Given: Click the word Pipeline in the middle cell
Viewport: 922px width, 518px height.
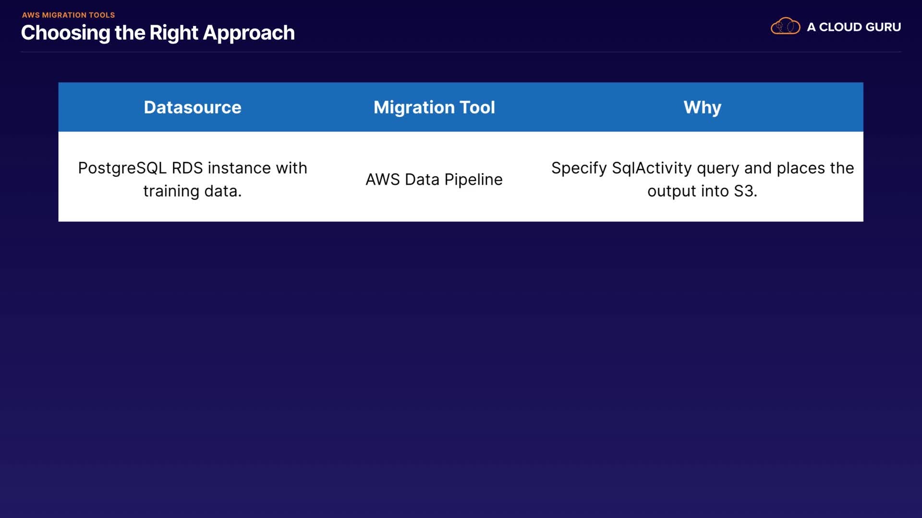Looking at the screenshot, I should (473, 179).
